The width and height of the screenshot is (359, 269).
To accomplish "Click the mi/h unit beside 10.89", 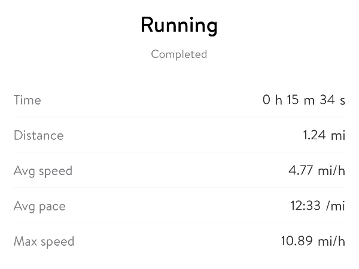I will point(331,242).
